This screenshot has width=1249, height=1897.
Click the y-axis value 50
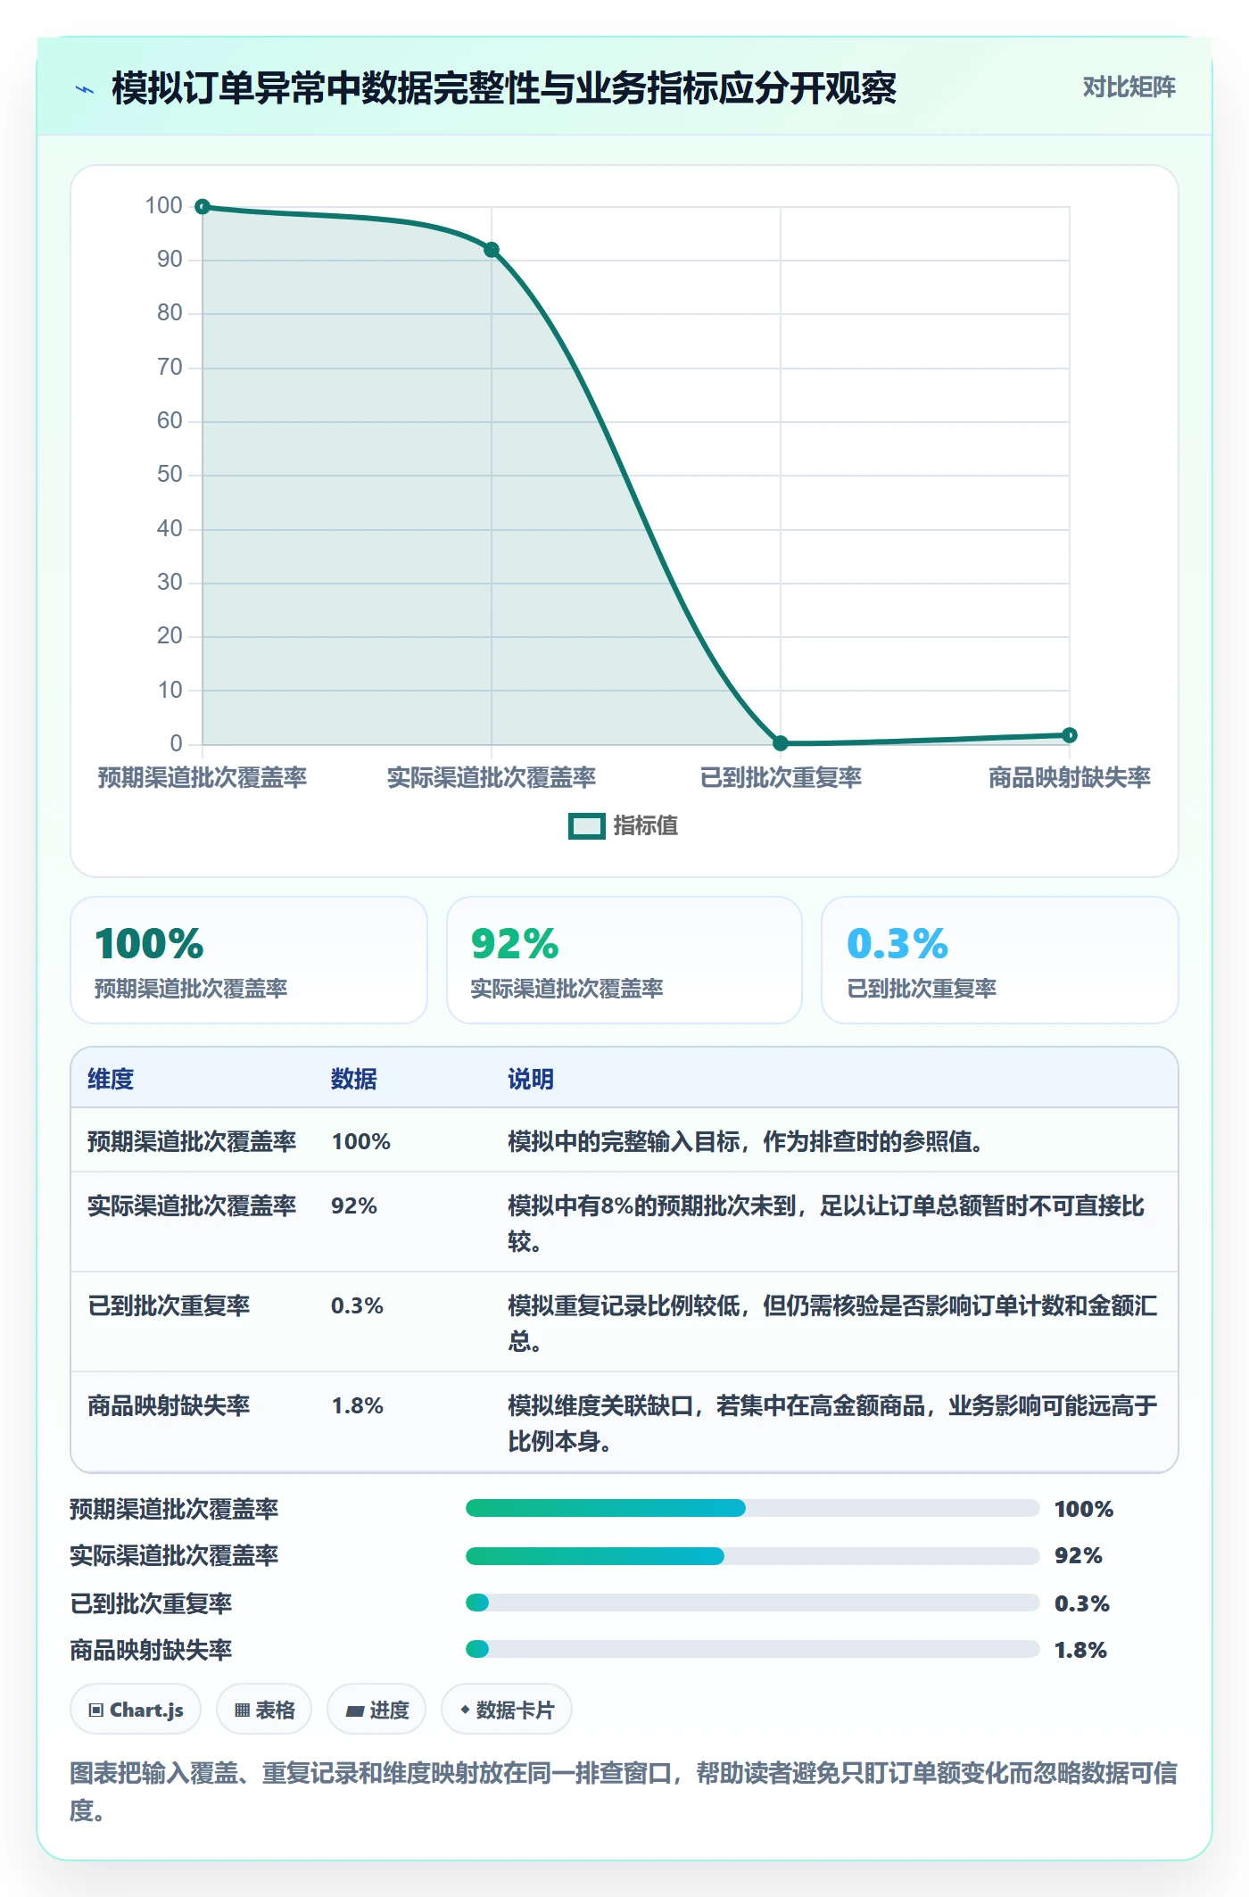(170, 475)
